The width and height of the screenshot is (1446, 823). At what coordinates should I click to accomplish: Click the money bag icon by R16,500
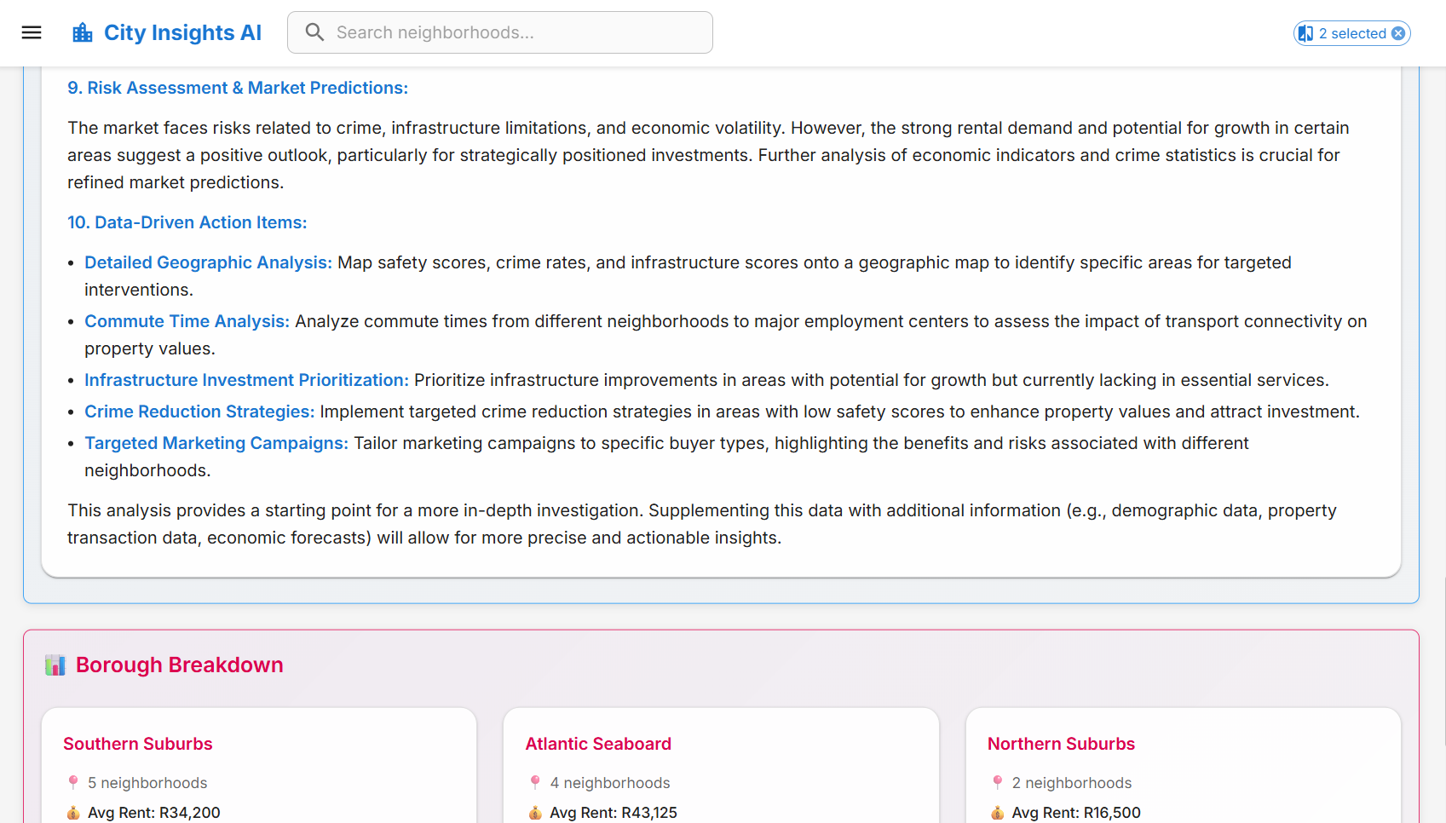pyautogui.click(x=998, y=813)
